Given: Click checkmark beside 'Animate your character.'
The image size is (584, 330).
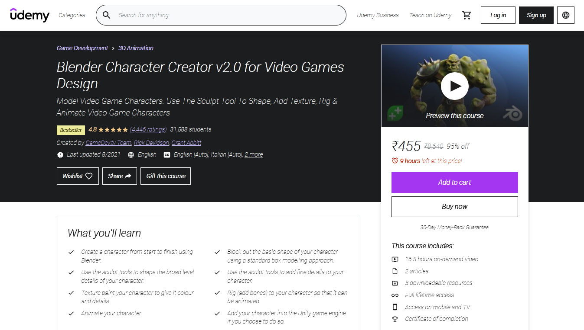Looking at the screenshot, I should click(x=71, y=313).
